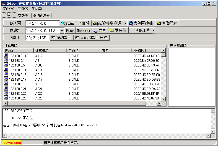Click computer list horizontal scrollbar thumb
The width and height of the screenshot is (218, 146).
(x=77, y=103)
